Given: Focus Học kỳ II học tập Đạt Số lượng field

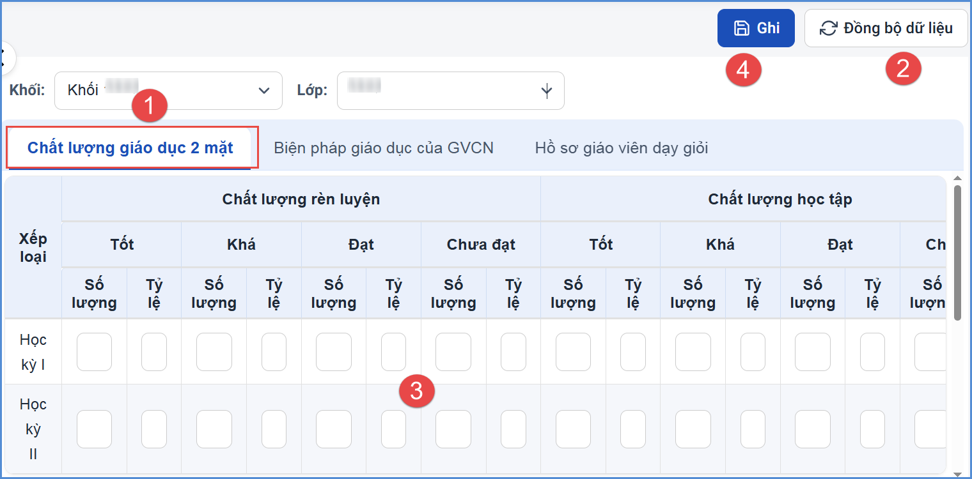Looking at the screenshot, I should point(813,429).
